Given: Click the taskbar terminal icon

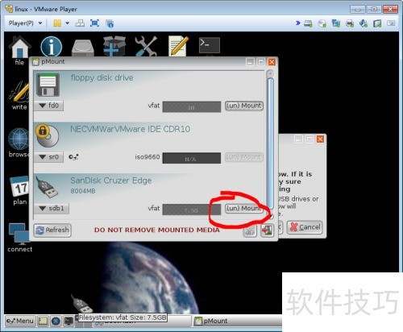Looking at the screenshot, I should [x=69, y=321].
